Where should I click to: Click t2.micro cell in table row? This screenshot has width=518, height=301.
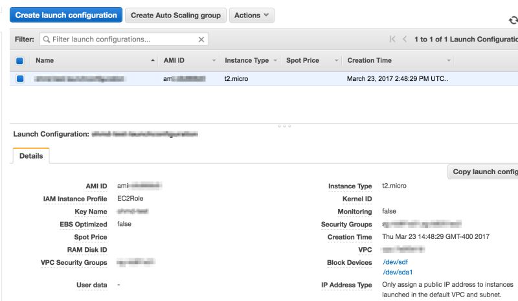tap(236, 78)
